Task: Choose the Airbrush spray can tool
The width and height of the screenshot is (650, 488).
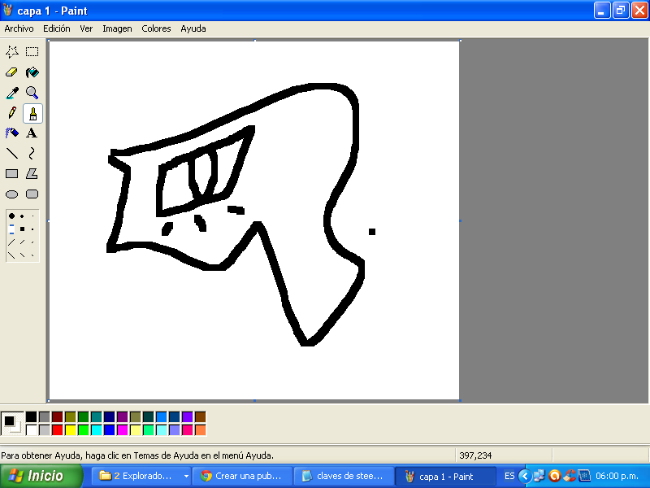Action: [12, 133]
